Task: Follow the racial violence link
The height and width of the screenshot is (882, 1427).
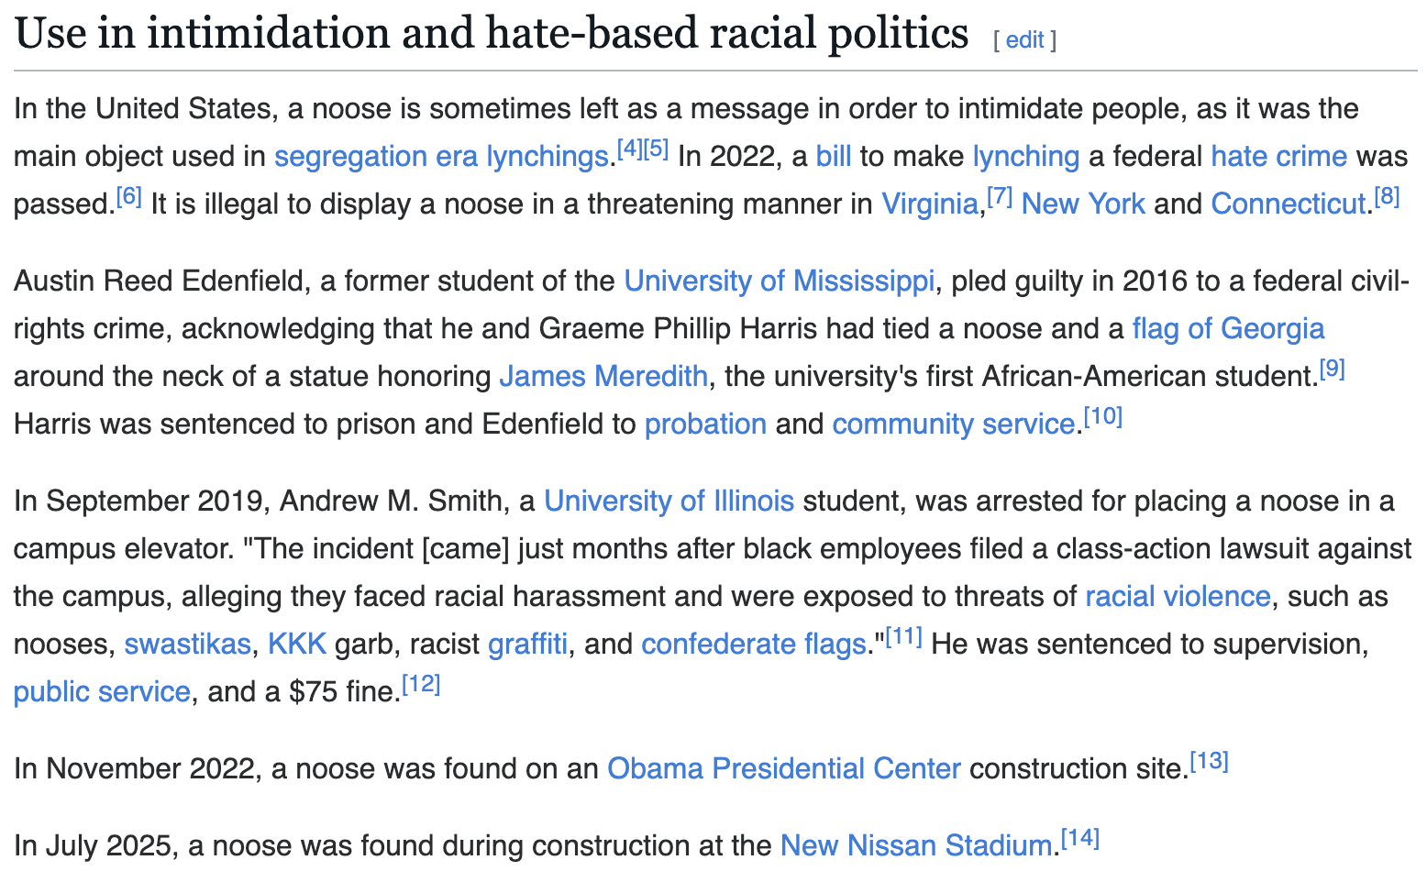Action: tap(1178, 596)
